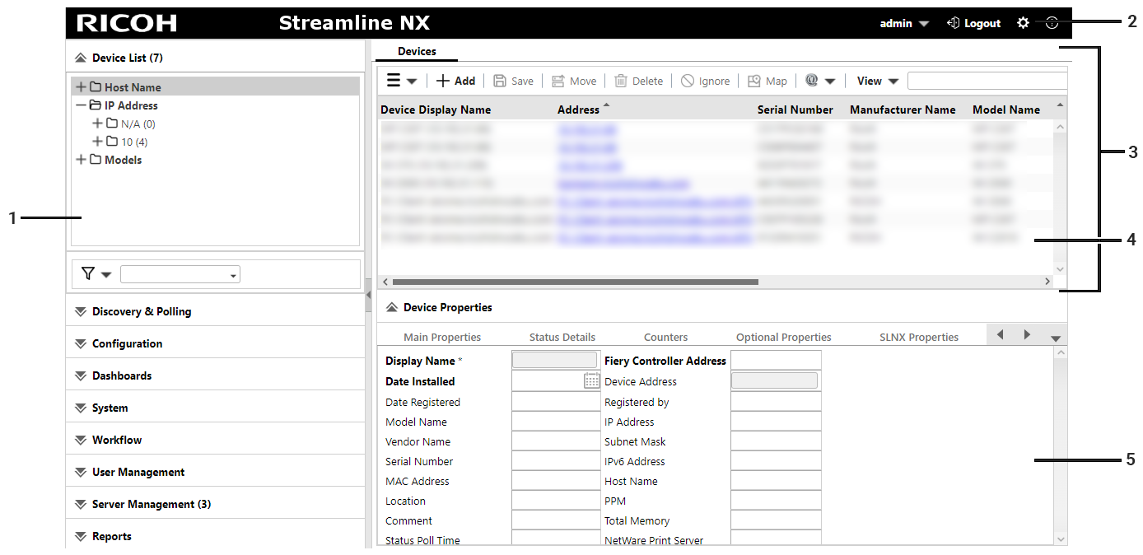Viewport: 1143px width, 555px height.
Task: Open the filter funnel dropdown
Action: coord(96,274)
